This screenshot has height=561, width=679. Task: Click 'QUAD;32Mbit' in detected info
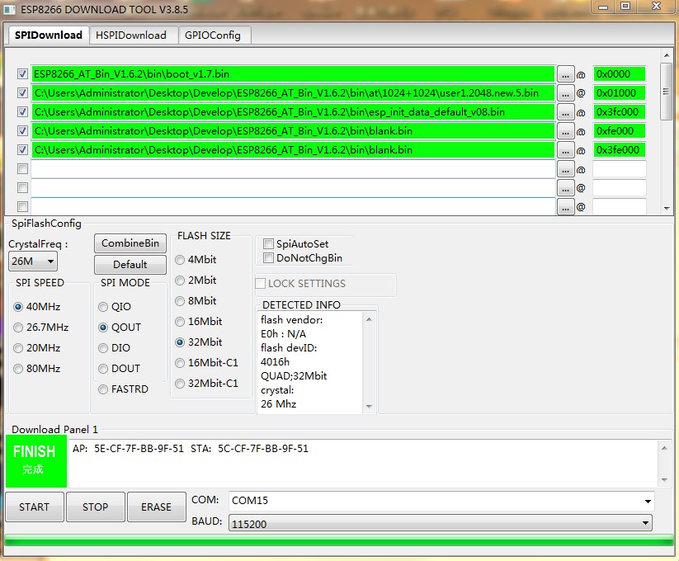(x=294, y=375)
